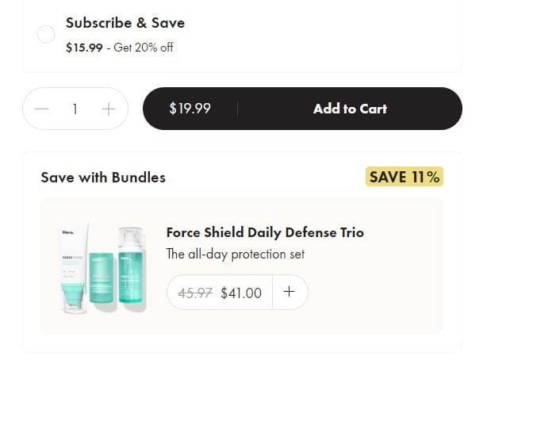The image size is (533, 444).
Task: Click the small teal jar in bundle image
Action: click(x=102, y=281)
